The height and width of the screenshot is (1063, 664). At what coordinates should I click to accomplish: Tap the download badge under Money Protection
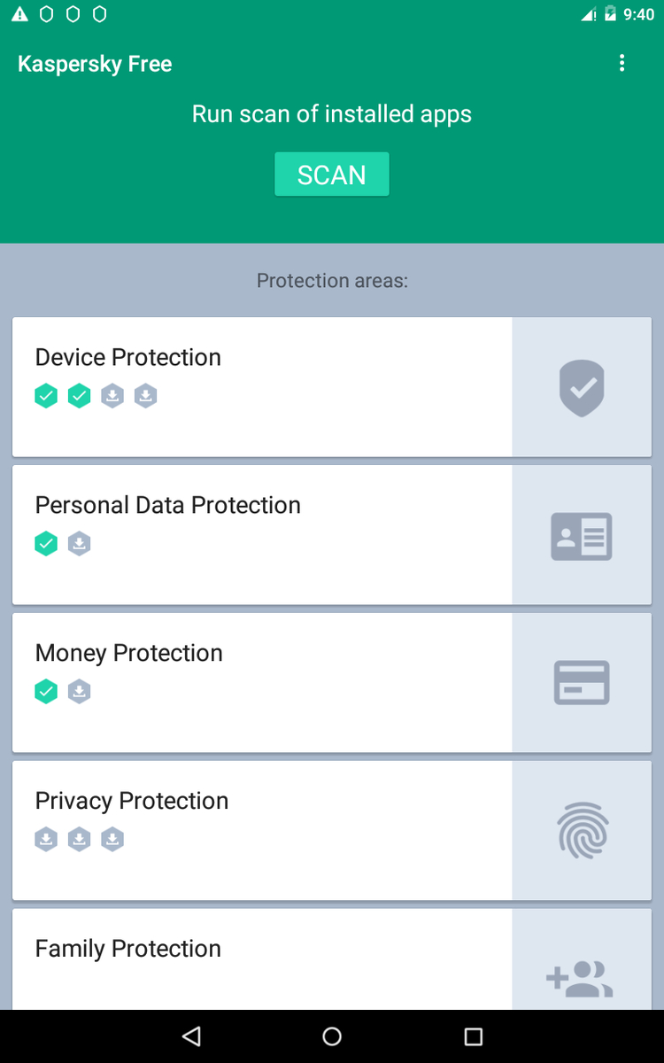[80, 692]
